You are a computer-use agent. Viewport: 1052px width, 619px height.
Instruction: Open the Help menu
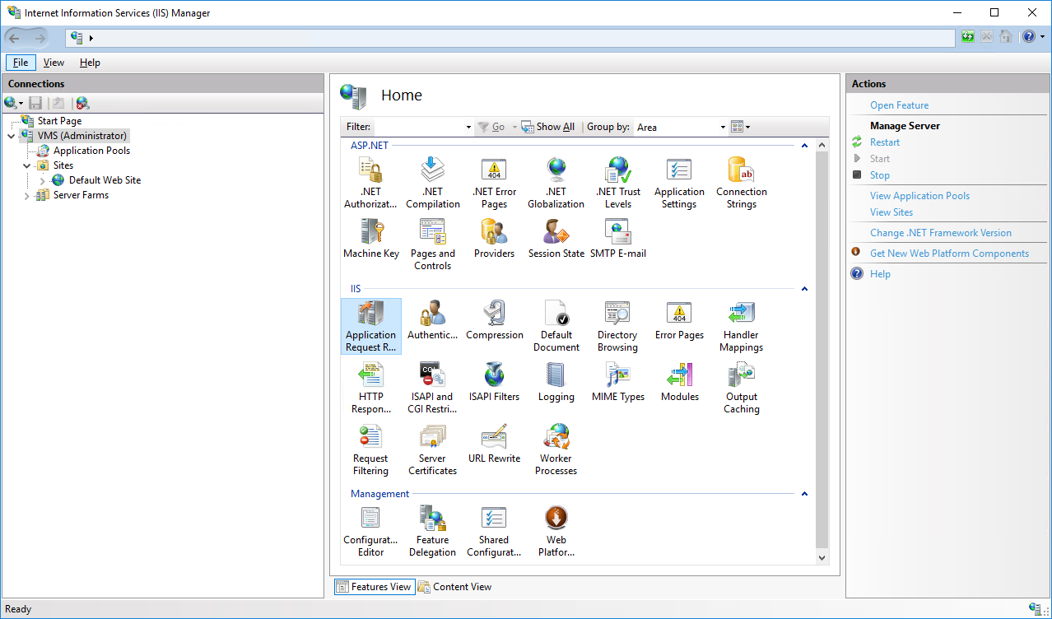90,63
